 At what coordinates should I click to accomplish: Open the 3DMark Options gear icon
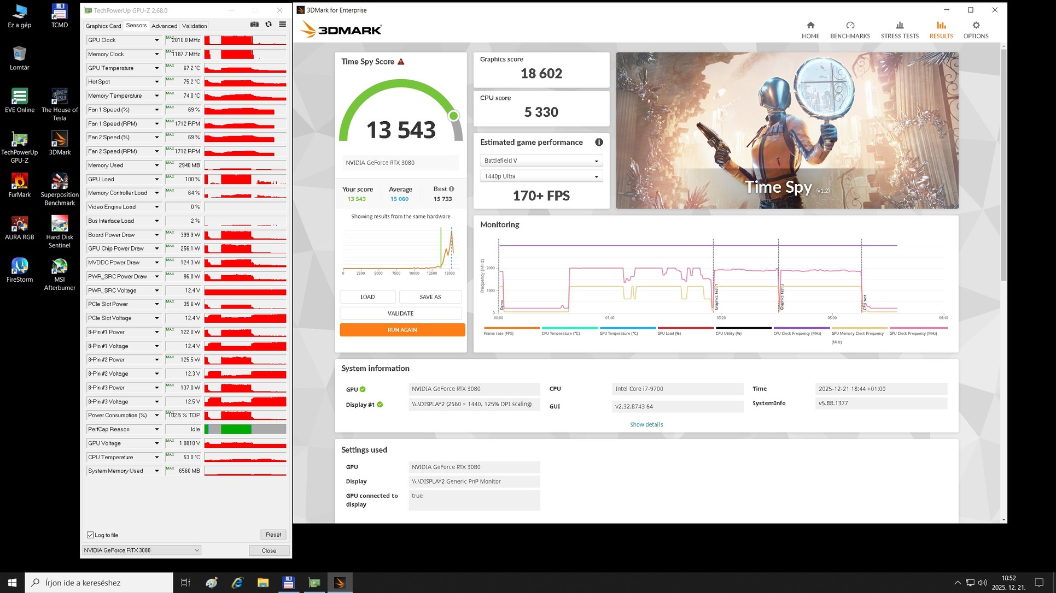(976, 26)
